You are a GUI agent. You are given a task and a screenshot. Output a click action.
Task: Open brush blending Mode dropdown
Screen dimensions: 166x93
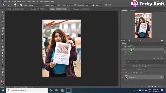tap(36, 5)
